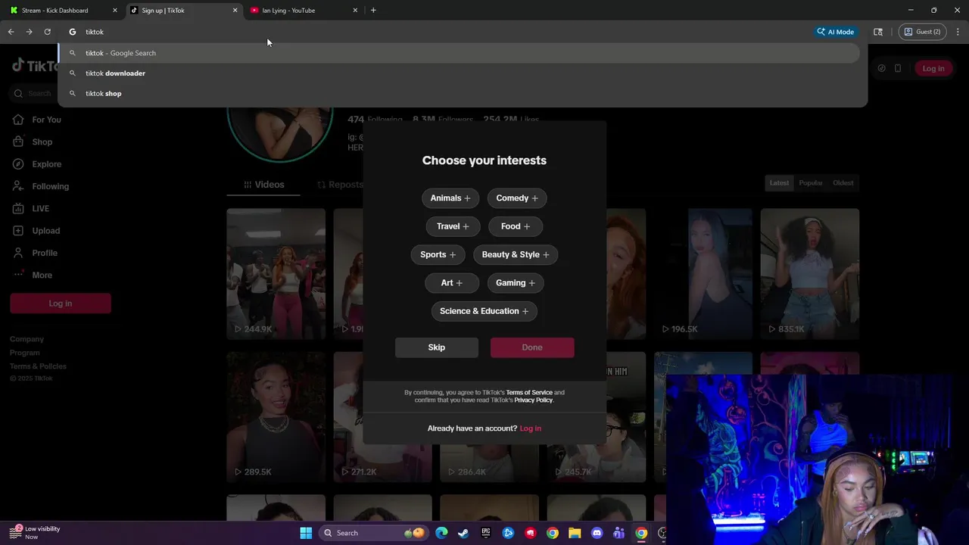
Task: Open the Guest (2) profile chip
Action: 922,32
